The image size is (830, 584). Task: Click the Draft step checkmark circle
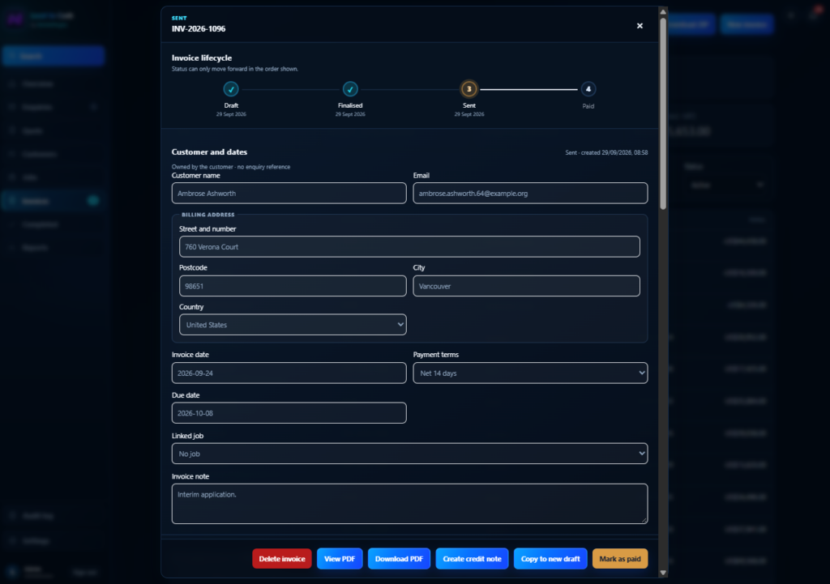click(x=231, y=89)
